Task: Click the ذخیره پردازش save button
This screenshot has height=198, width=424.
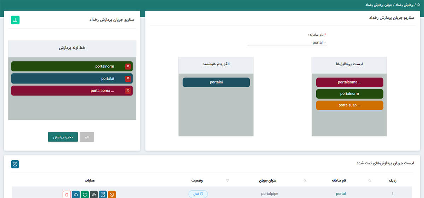Action: 63,137
